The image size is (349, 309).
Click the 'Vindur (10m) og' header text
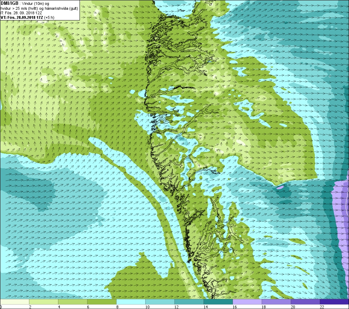click(x=36, y=4)
